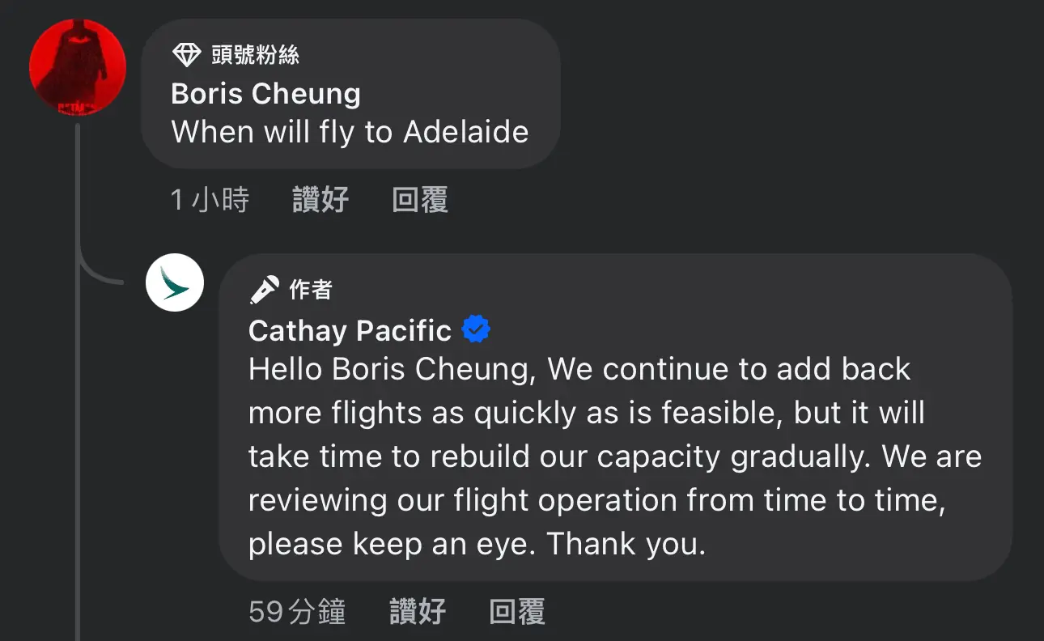The image size is (1044, 641).
Task: Reply to Cathay Pacific's comment with 回覆
Action: [x=517, y=611]
